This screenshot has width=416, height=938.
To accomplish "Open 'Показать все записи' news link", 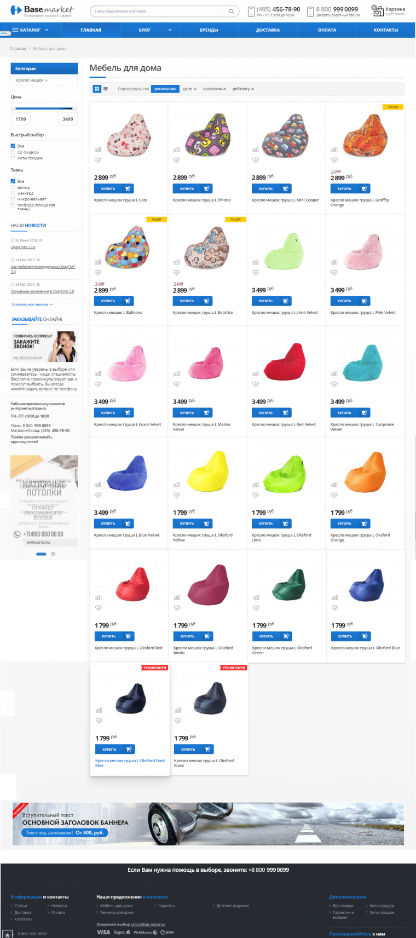I will 32,304.
